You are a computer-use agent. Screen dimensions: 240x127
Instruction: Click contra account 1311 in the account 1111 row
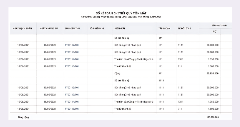click(180, 102)
